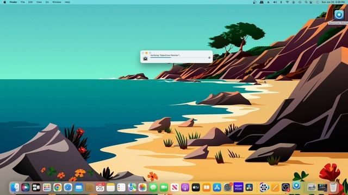This screenshot has height=195, width=348.
Task: Open the Pages app in the dock
Action: [x=275, y=187]
